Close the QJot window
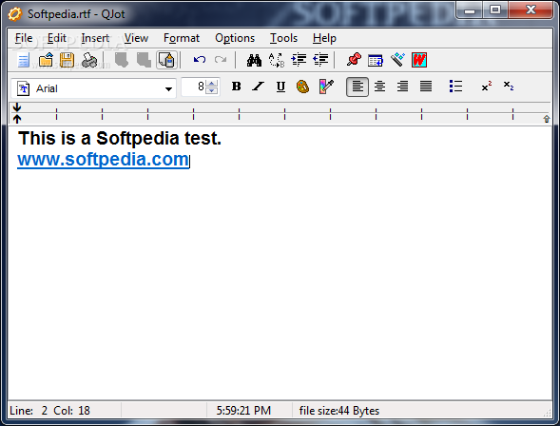 point(531,10)
